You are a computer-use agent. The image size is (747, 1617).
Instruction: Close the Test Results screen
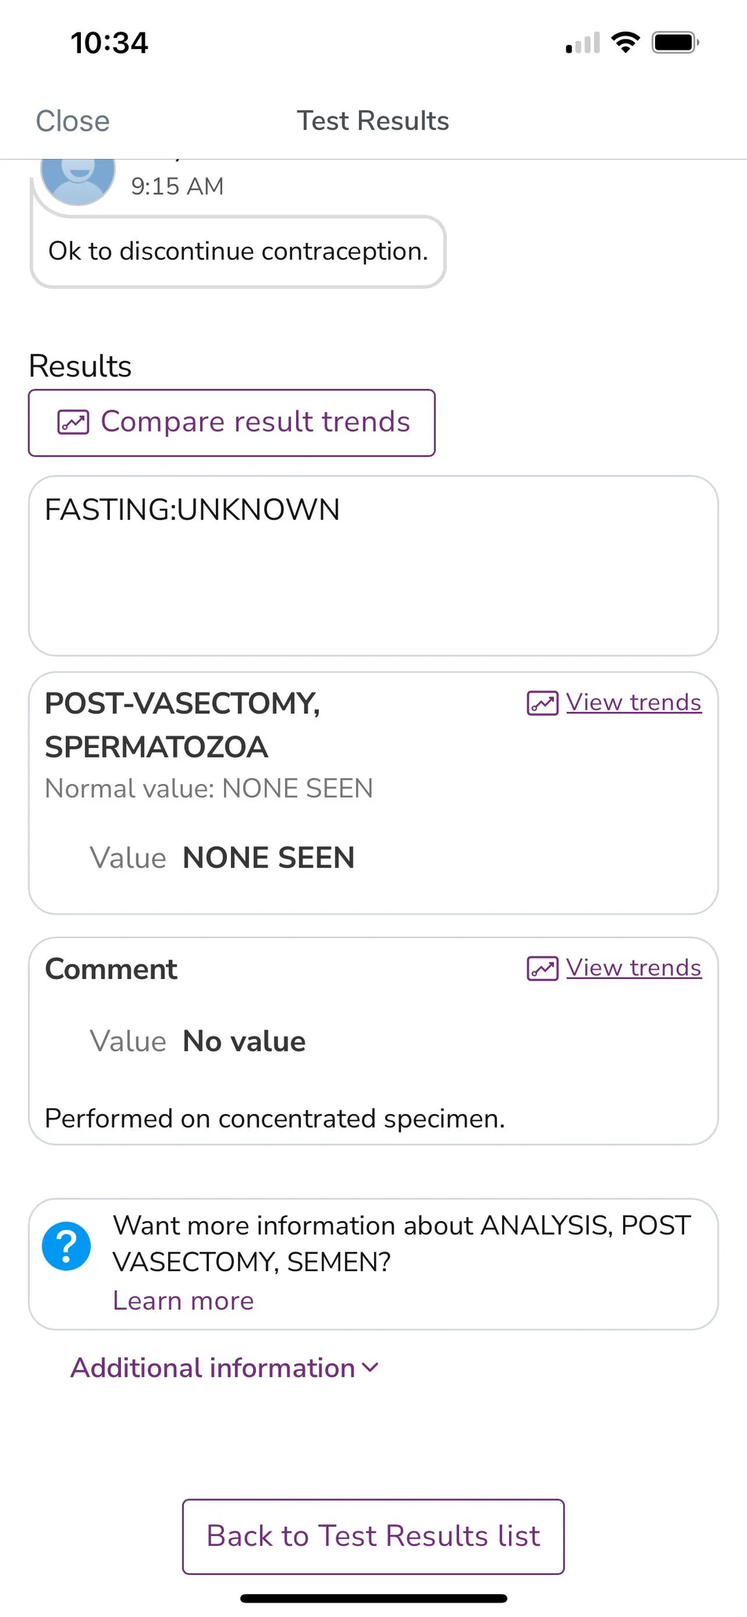(73, 121)
